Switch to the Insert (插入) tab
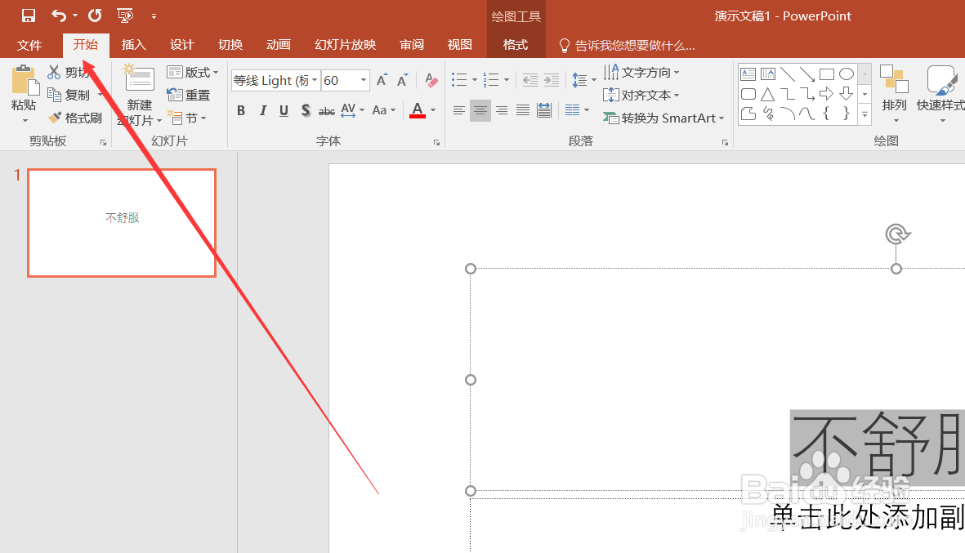The image size is (965, 553). click(133, 45)
